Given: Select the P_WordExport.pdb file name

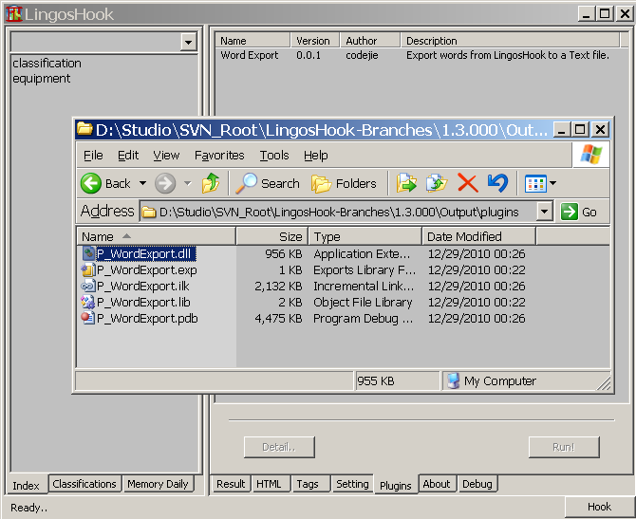Looking at the screenshot, I should point(147,319).
